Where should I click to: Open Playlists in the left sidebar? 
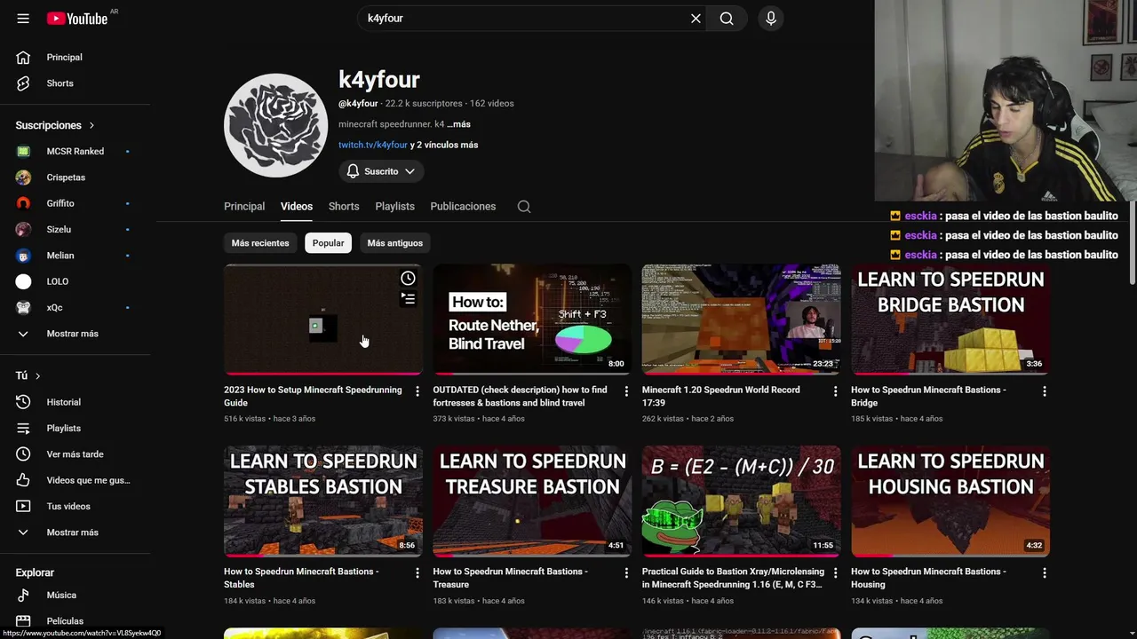pos(76,428)
